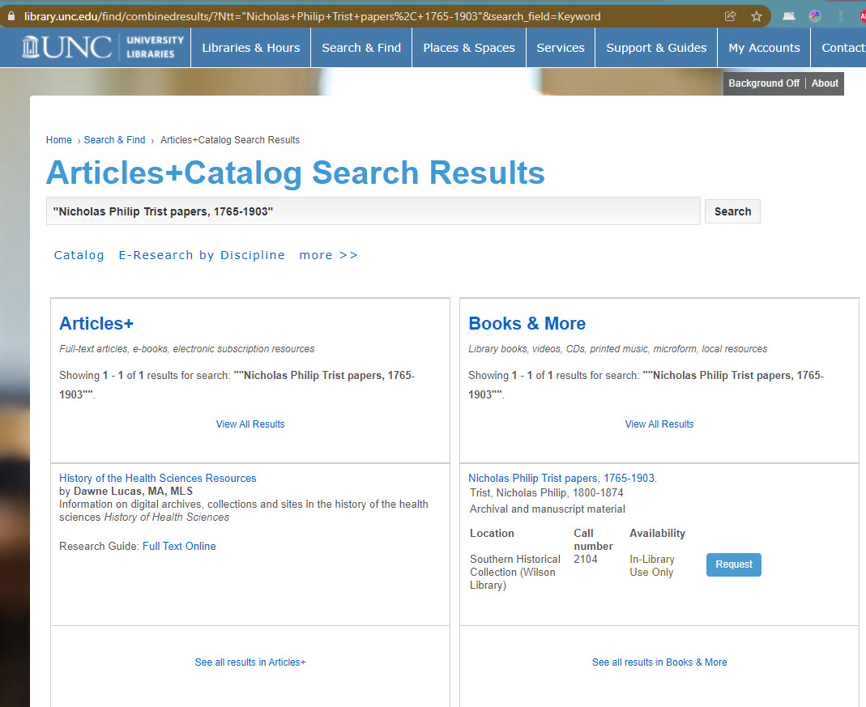Screen dimensions: 866x707
Task: Open History of the Health Sciences Resources
Action: click(x=157, y=478)
